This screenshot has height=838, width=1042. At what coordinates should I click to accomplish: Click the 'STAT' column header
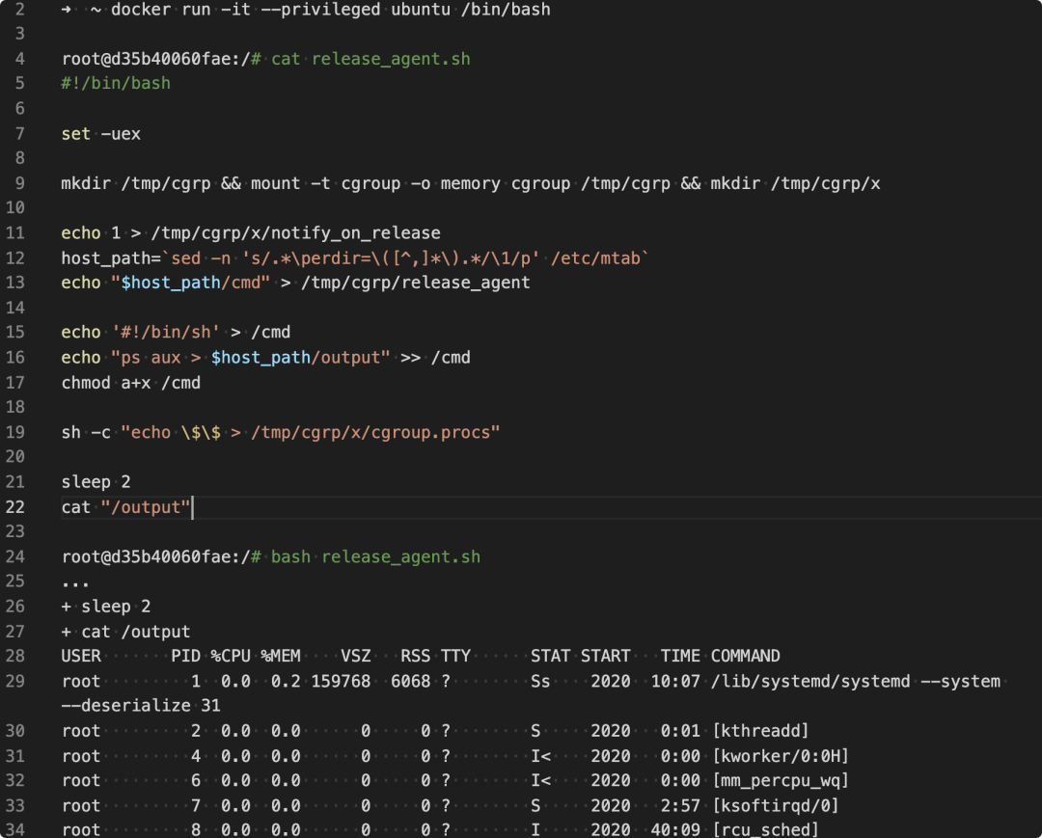coord(550,657)
